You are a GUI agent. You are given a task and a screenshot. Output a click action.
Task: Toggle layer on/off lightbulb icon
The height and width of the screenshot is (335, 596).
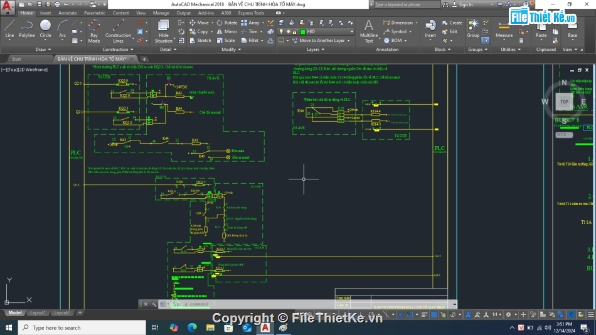click(x=281, y=31)
